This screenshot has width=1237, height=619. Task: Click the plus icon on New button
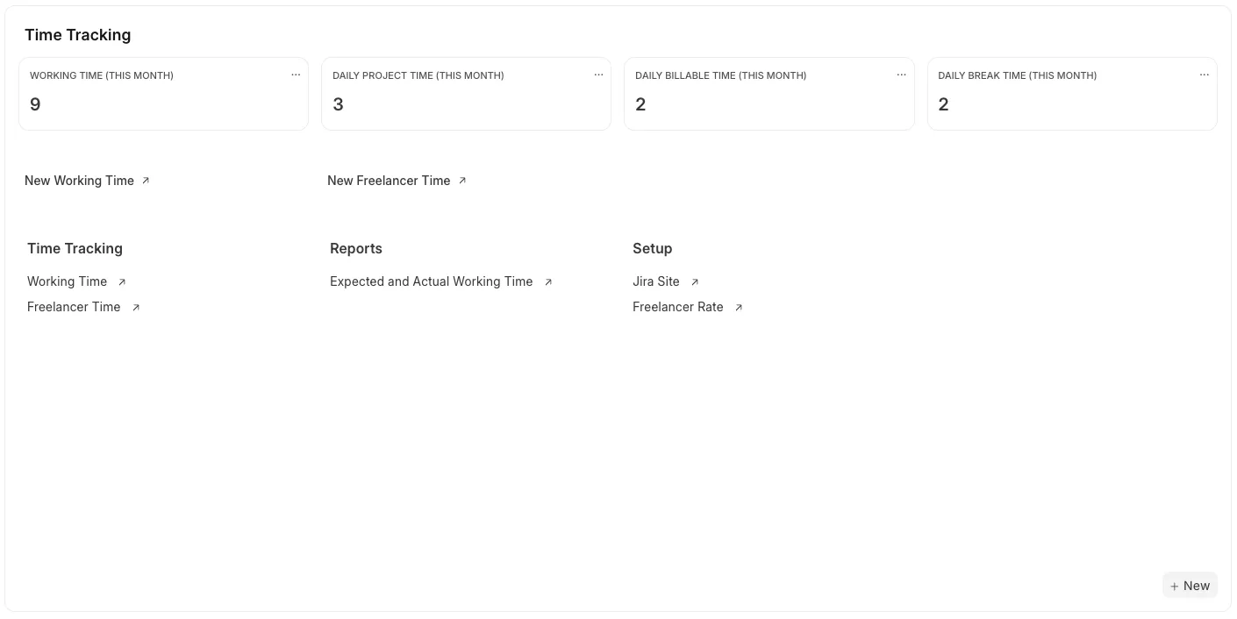point(1175,587)
